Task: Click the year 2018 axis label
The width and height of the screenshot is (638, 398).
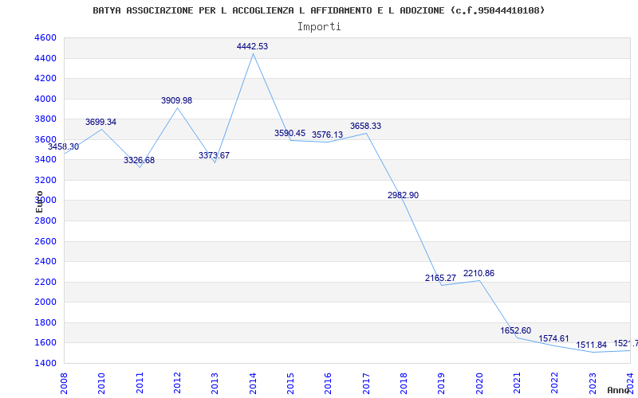Action: 404,384
